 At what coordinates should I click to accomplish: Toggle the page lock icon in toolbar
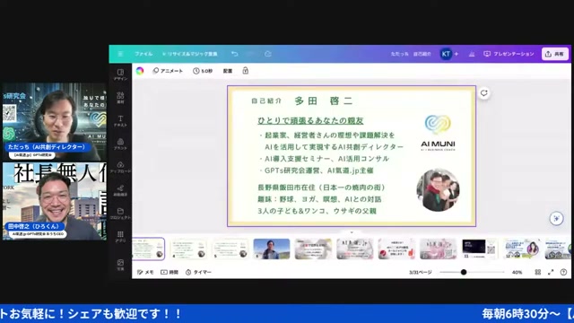coord(245,71)
